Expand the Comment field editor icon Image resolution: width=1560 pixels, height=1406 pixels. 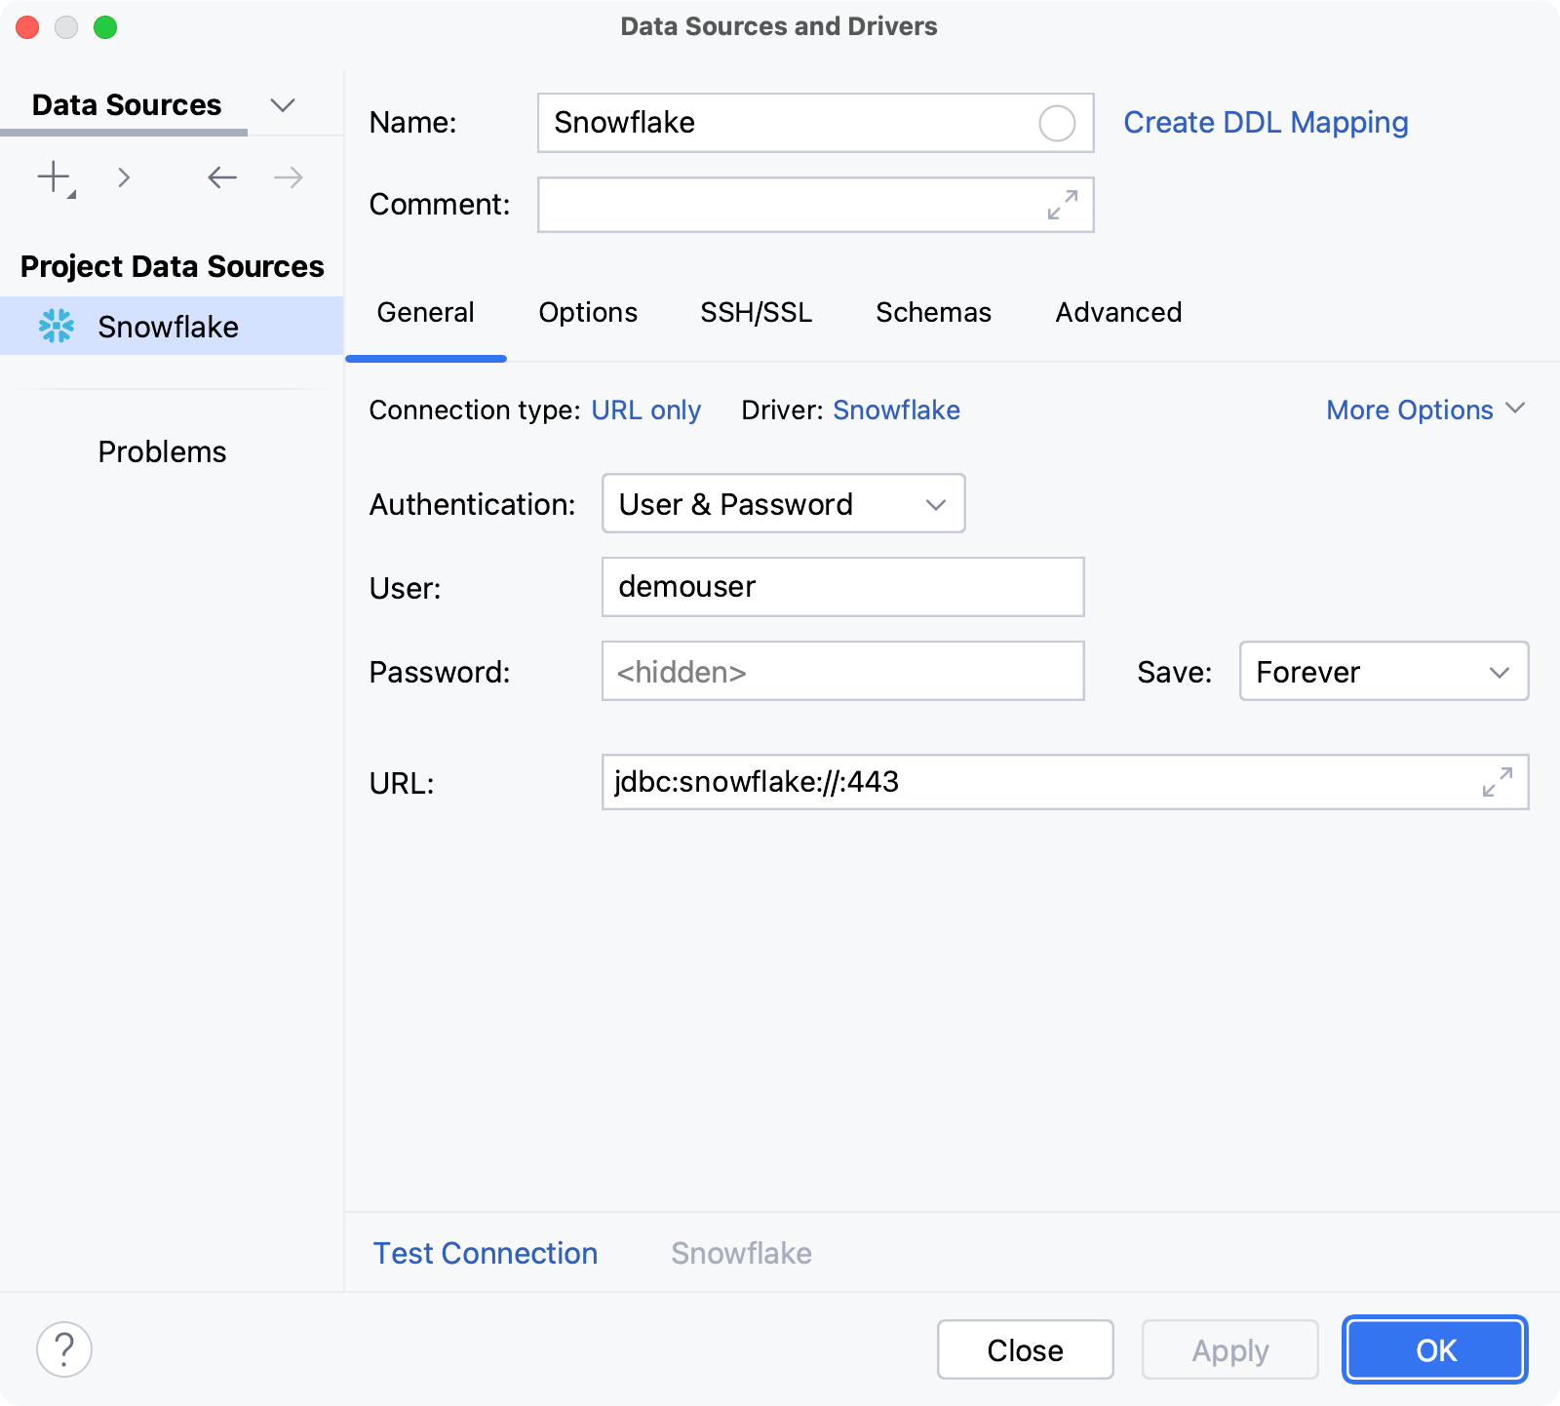coord(1063,205)
